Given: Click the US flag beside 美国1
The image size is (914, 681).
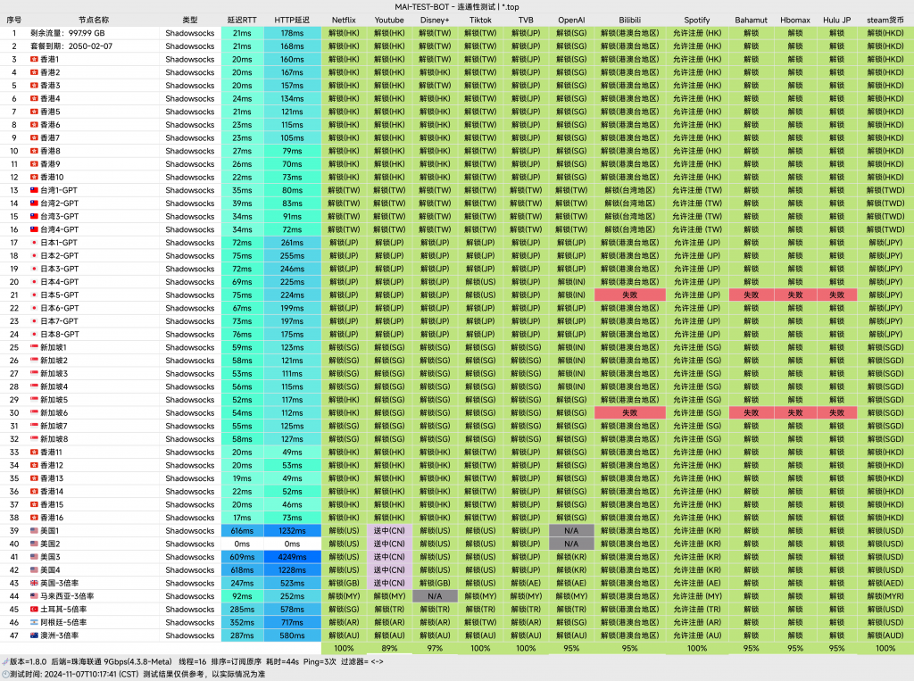Looking at the screenshot, I should [34, 530].
